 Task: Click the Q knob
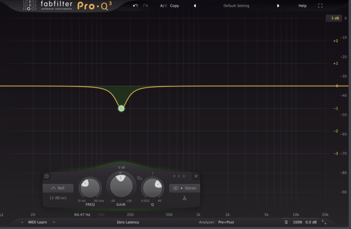coord(153,188)
